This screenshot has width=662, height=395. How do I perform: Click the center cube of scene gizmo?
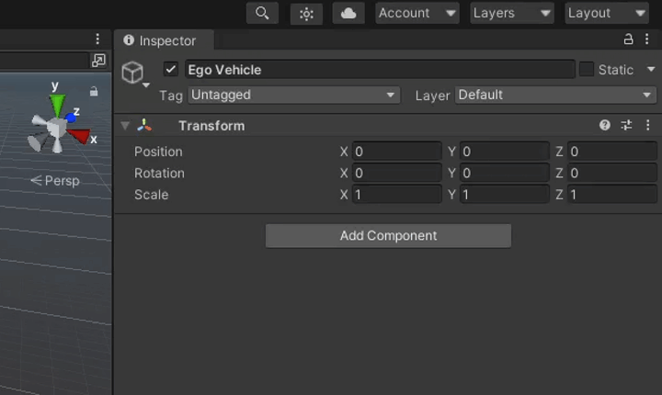(x=56, y=129)
